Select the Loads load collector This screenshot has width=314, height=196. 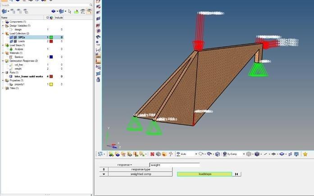tap(21, 41)
